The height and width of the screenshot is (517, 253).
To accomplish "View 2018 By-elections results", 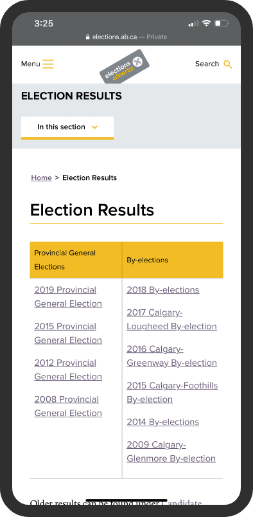I will click(163, 290).
